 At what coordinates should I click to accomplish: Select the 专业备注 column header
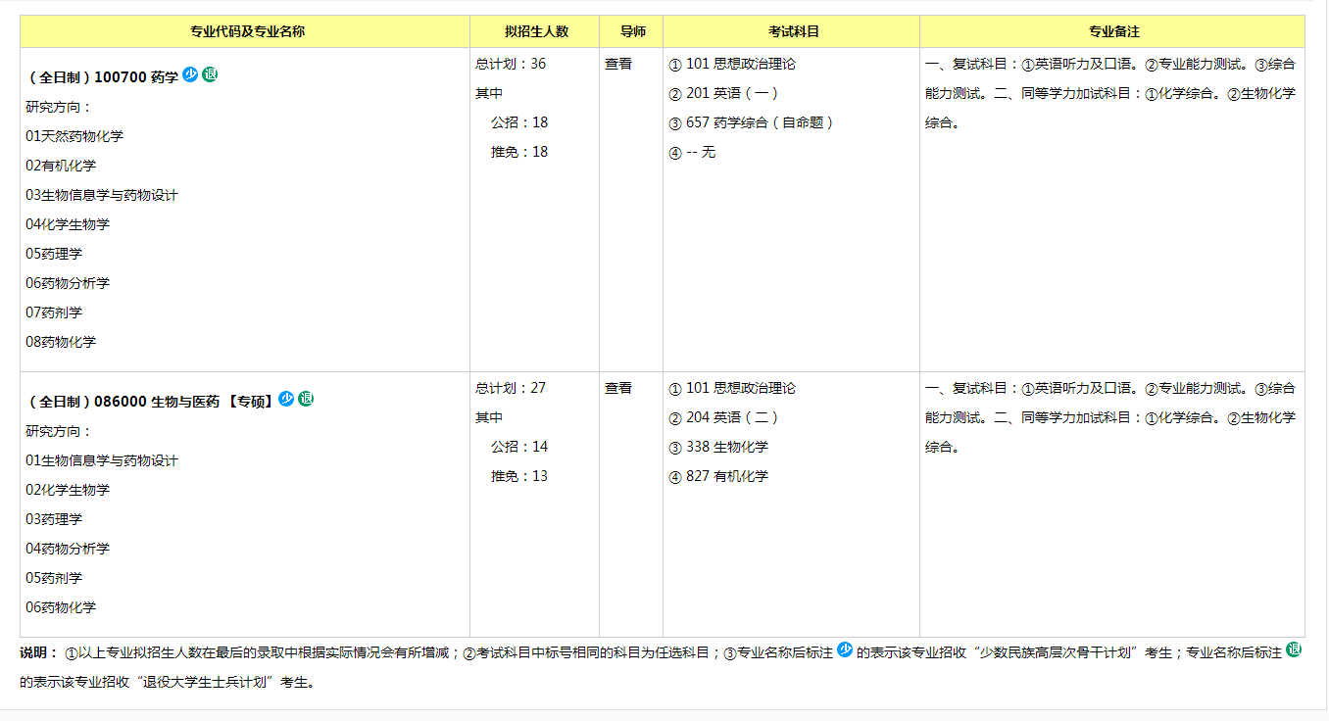[x=1114, y=31]
